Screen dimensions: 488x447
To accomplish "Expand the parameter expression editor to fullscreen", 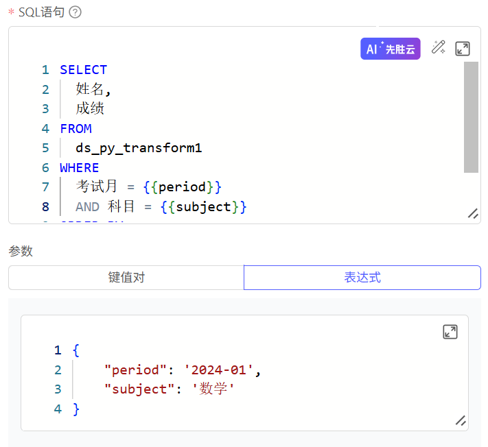I will 450,332.
